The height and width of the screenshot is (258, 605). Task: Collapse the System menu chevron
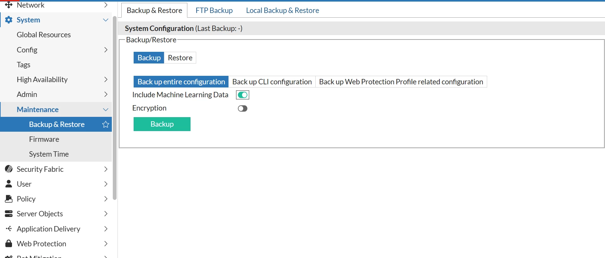[x=106, y=20]
